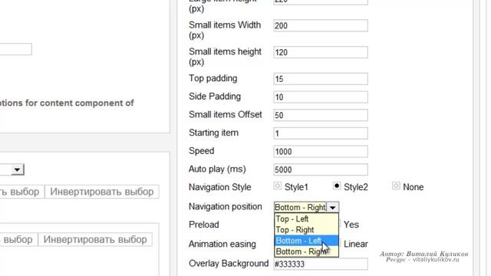Click upper Инвертировать выбор button
This screenshot has height=276, width=491.
click(102, 192)
